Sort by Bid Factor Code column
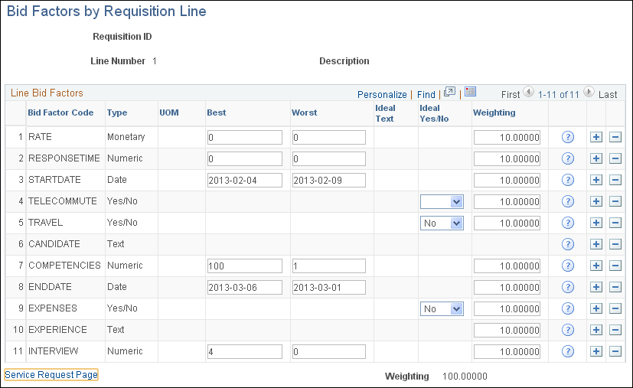 [x=60, y=112]
